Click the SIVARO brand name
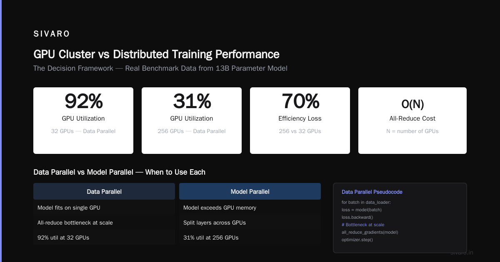The height and width of the screenshot is (262, 500). pos(52,34)
